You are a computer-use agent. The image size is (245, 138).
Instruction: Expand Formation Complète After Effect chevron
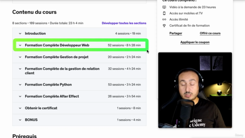[x=20, y=96]
